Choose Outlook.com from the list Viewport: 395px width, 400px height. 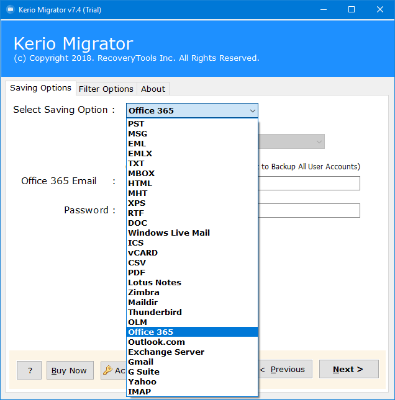[192, 342]
